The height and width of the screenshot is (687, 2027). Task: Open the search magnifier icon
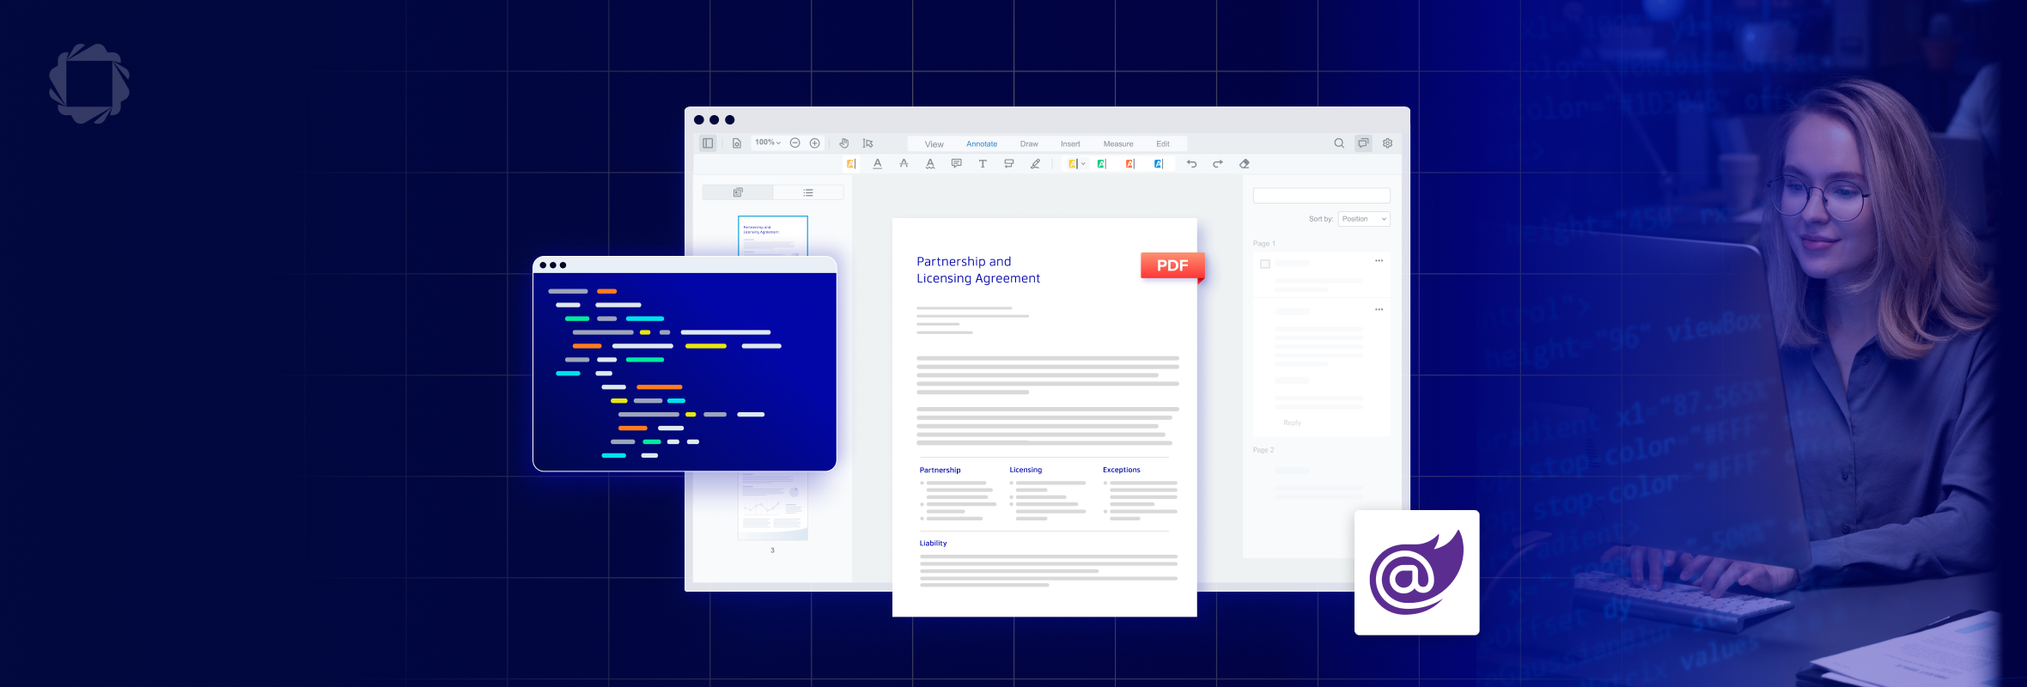pos(1339,143)
